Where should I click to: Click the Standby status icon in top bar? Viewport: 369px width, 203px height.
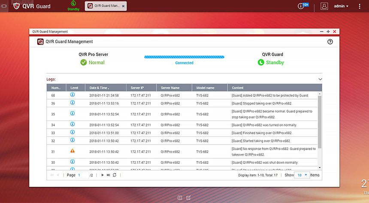[73, 4]
